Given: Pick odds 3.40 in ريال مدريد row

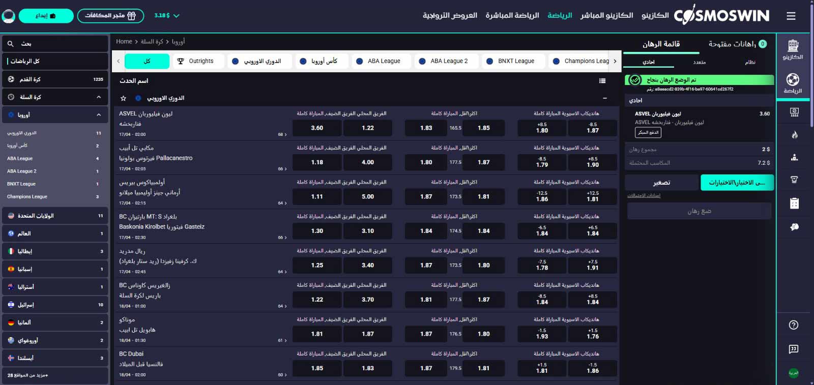Looking at the screenshot, I should pos(368,265).
